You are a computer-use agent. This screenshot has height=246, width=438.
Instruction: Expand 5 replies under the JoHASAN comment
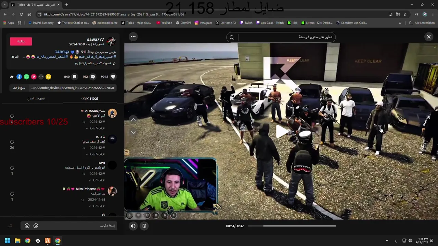click(95, 128)
